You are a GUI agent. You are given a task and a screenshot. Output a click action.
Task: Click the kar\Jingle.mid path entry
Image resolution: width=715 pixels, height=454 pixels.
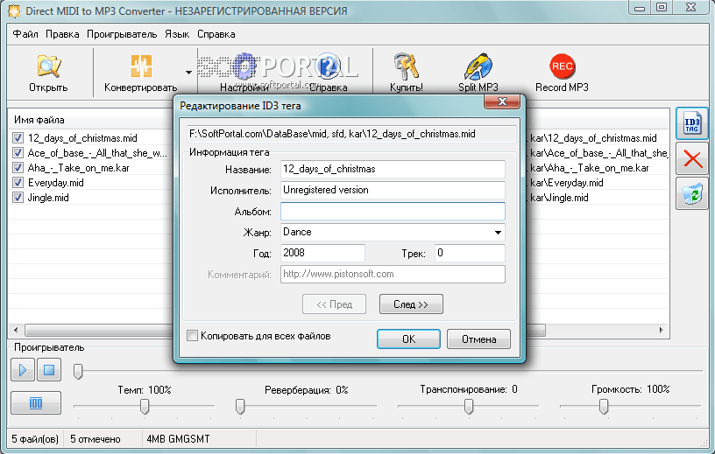(560, 198)
